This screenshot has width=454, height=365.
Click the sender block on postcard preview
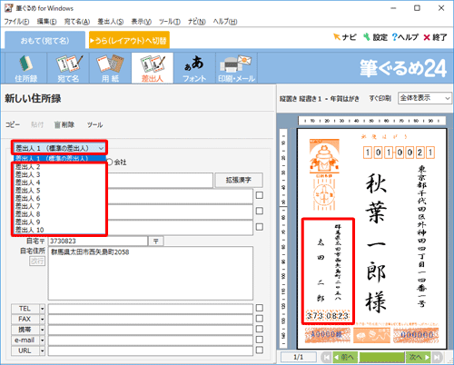tap(328, 271)
